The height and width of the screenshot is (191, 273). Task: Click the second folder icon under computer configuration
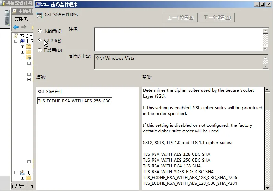[28, 52]
